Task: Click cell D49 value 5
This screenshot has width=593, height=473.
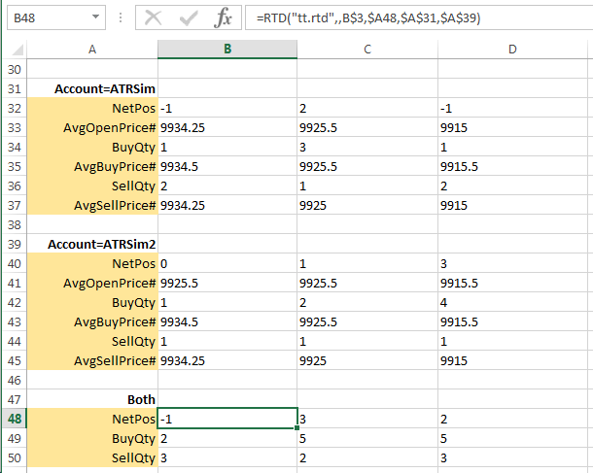Action: pos(512,438)
